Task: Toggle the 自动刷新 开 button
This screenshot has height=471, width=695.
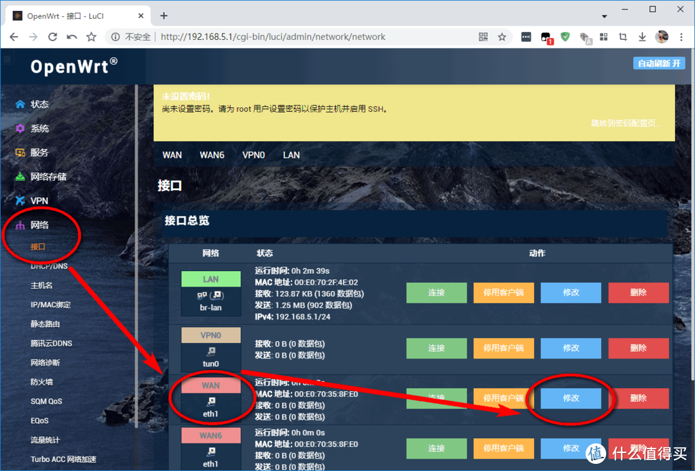Action: 659,64
